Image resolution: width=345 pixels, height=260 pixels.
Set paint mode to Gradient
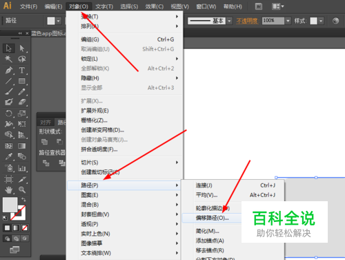coord(16,228)
